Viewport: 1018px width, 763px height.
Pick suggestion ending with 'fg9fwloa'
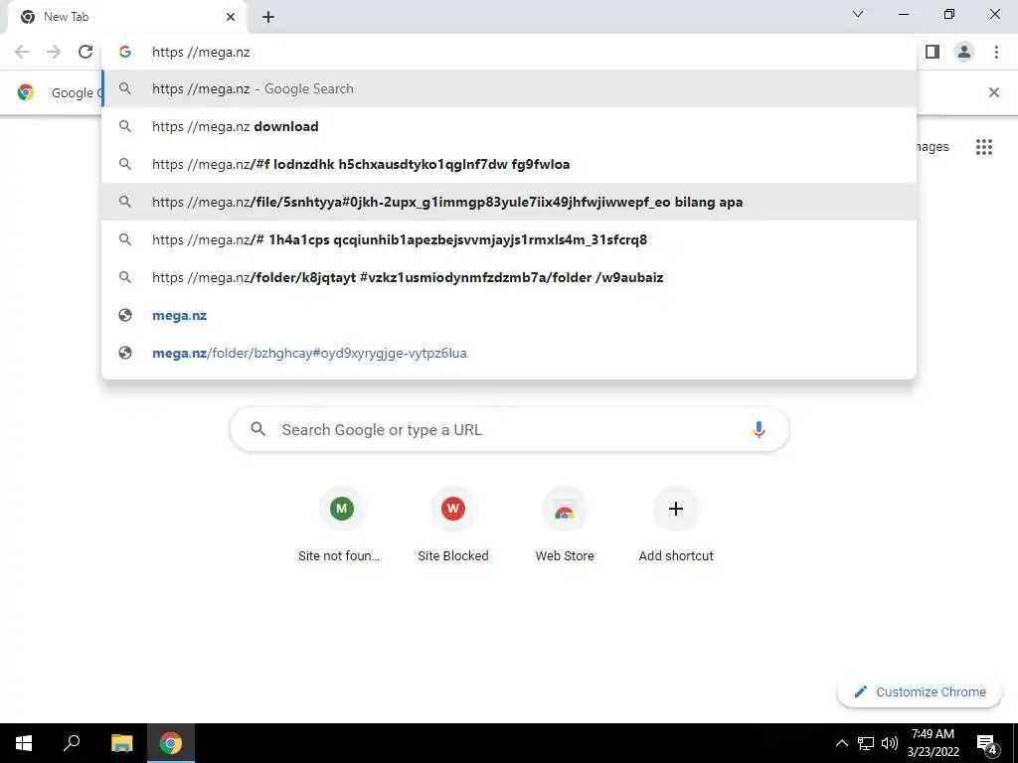point(509,164)
